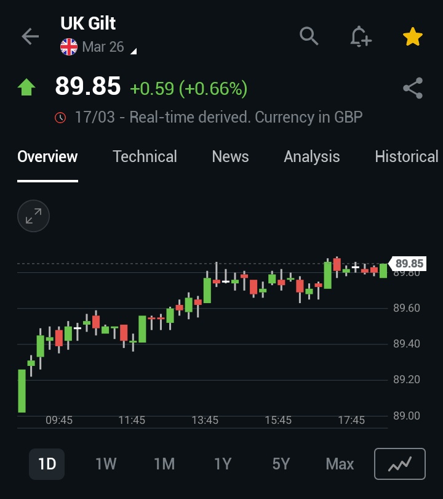Tap the UK Gilt title
Image resolution: width=443 pixels, height=499 pixels.
88,23
